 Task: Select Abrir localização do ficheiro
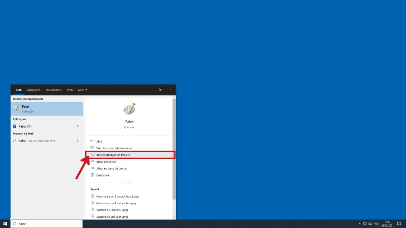click(x=113, y=155)
